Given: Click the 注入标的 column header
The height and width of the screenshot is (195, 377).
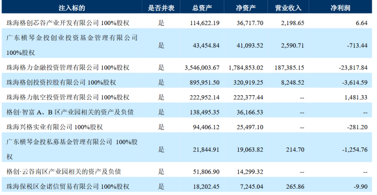Looking at the screenshot, I should 72,8.
